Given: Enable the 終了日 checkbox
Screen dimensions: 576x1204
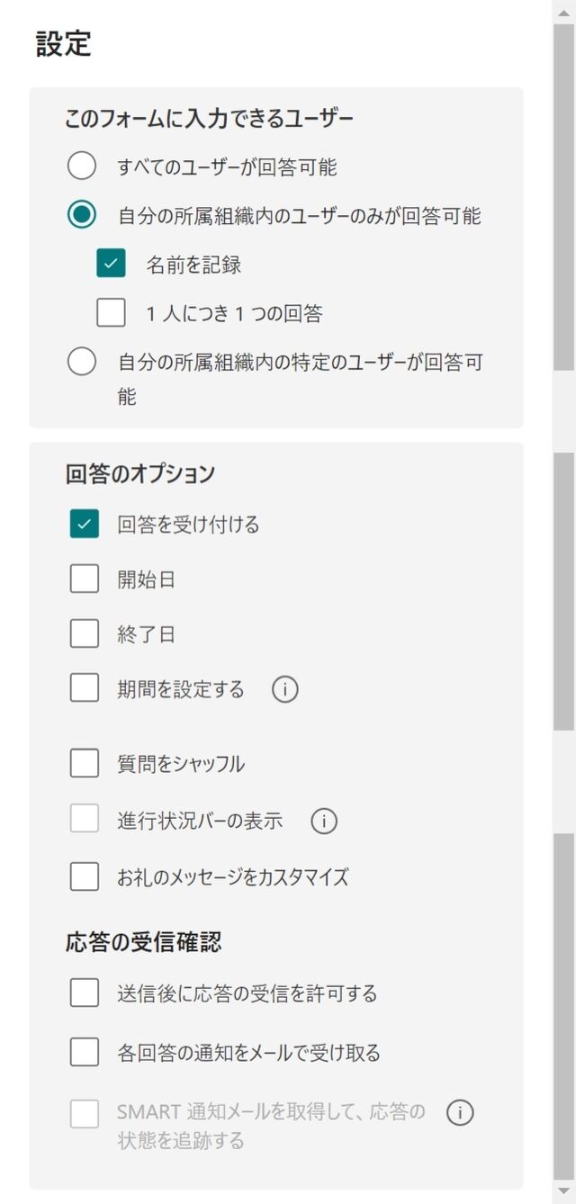Looking at the screenshot, I should 84,634.
